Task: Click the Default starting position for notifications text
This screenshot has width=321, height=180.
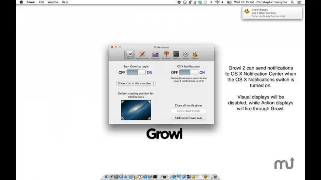Action: (136, 95)
